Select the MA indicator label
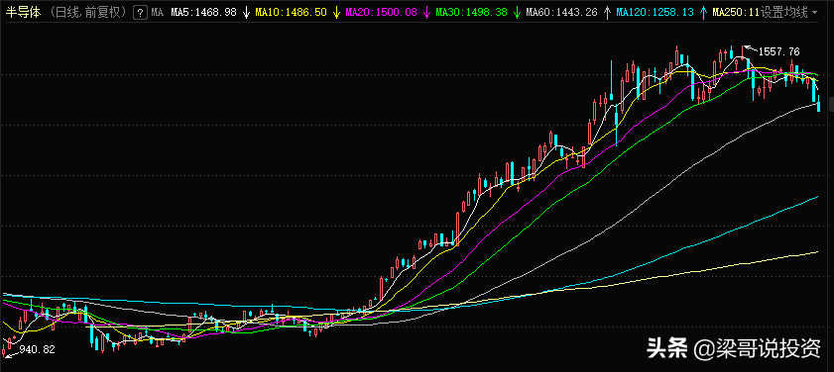This screenshot has height=372, width=834. [x=157, y=12]
